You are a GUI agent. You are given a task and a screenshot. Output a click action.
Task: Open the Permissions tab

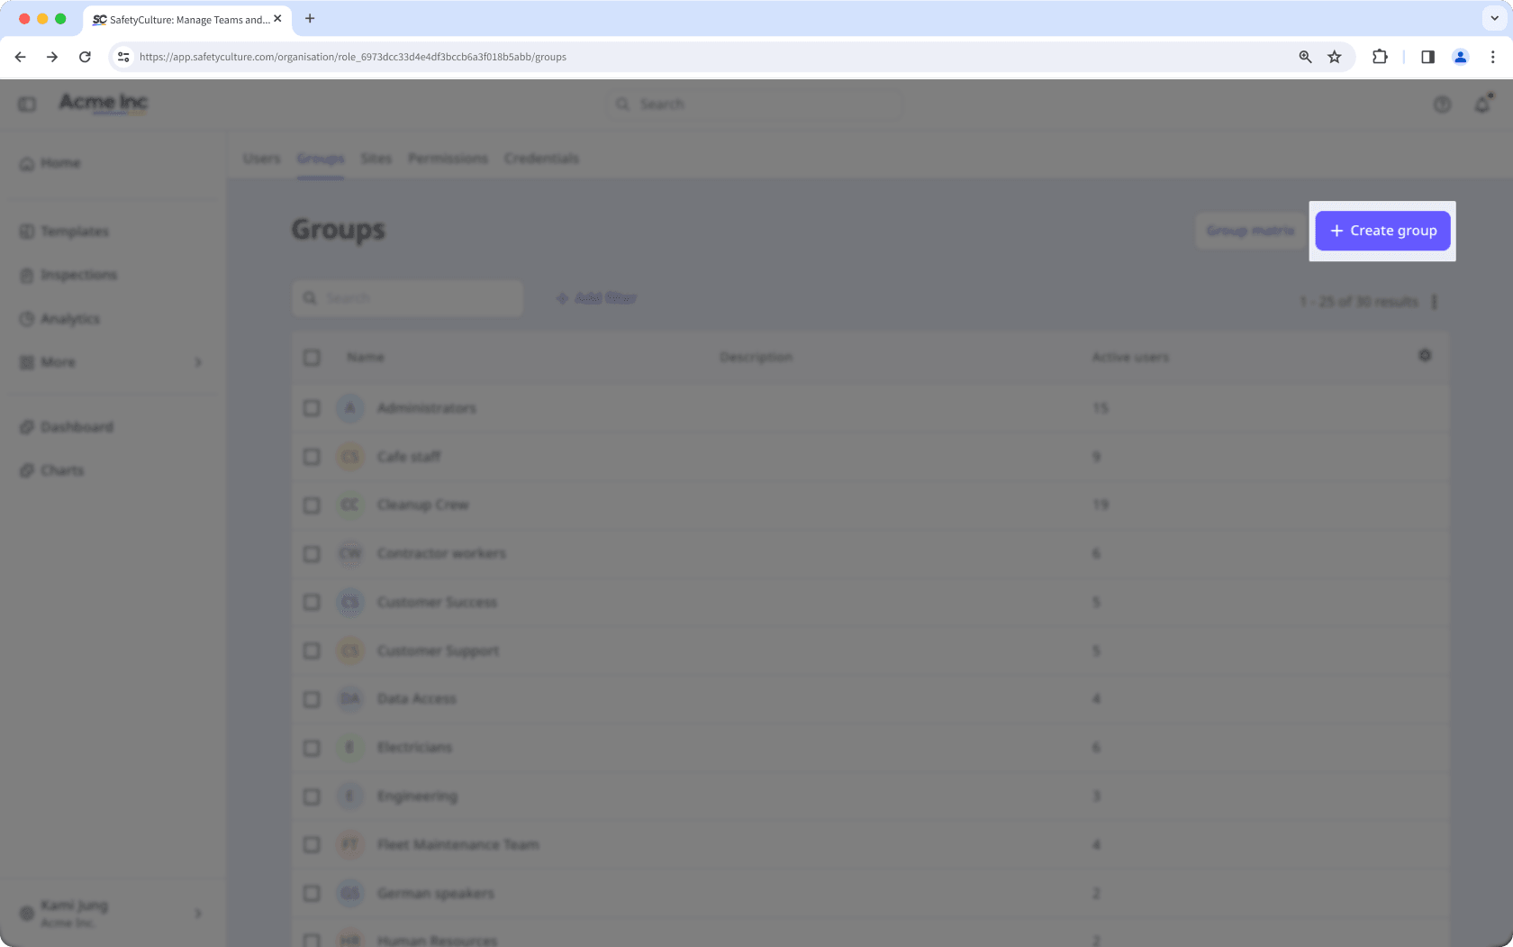click(448, 159)
